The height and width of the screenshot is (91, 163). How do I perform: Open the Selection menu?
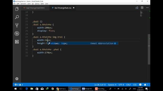point(23,4)
